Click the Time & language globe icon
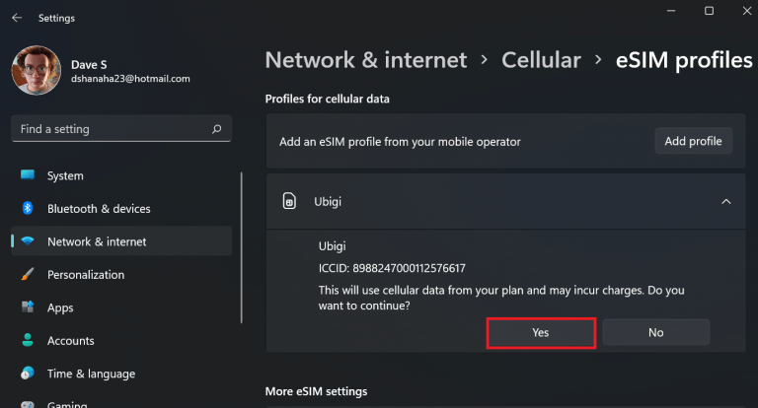This screenshot has width=758, height=408. coord(28,373)
